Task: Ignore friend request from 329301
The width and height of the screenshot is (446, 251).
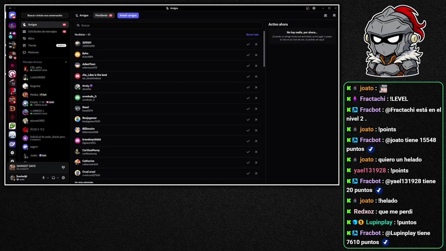Action: tap(256, 44)
